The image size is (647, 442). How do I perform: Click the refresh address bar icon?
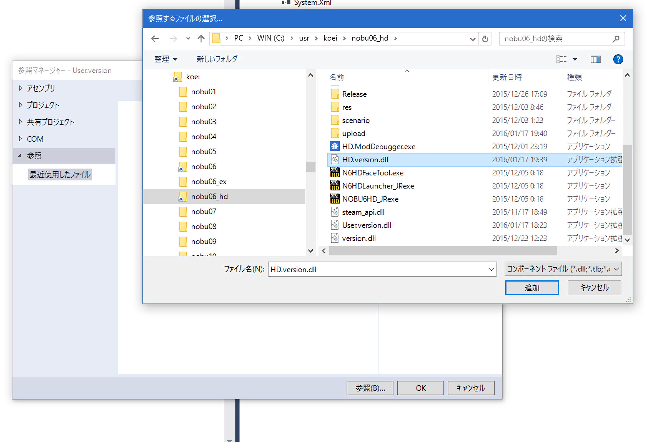tap(485, 39)
